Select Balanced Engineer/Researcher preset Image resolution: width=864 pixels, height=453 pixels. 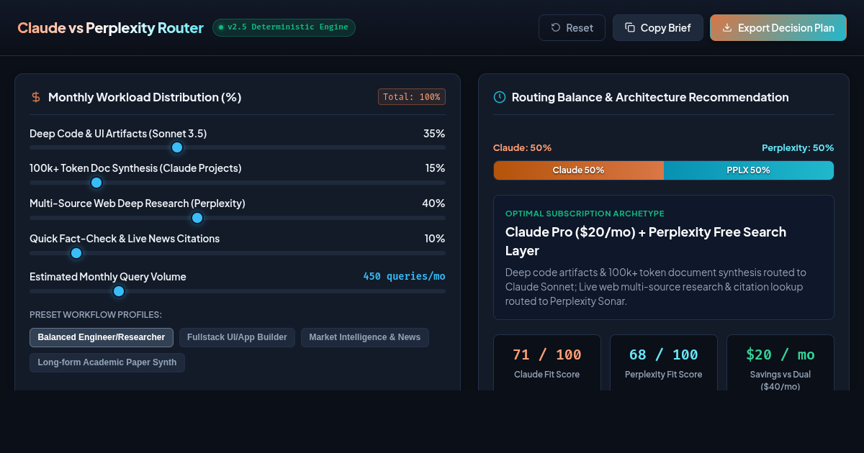pos(102,337)
